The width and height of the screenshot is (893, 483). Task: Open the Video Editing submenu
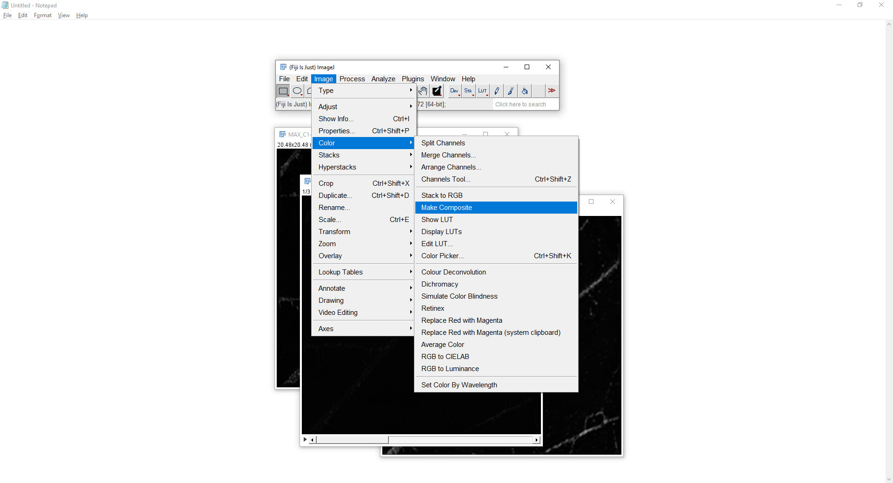pyautogui.click(x=364, y=313)
